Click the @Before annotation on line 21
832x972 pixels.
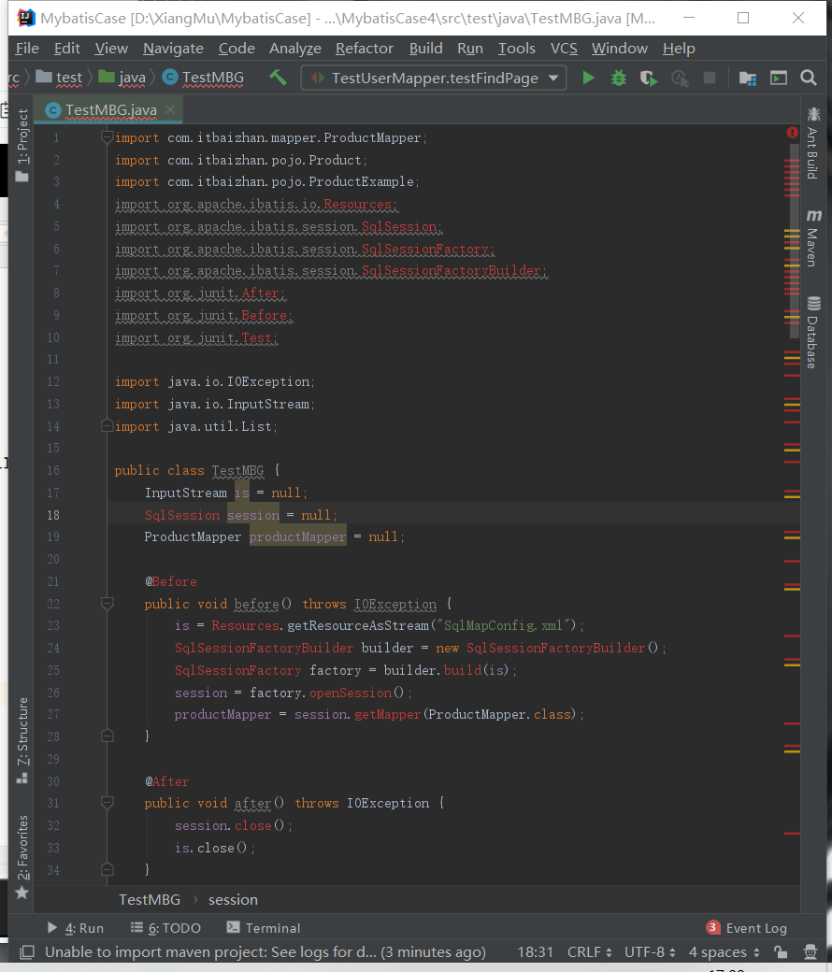click(x=170, y=581)
